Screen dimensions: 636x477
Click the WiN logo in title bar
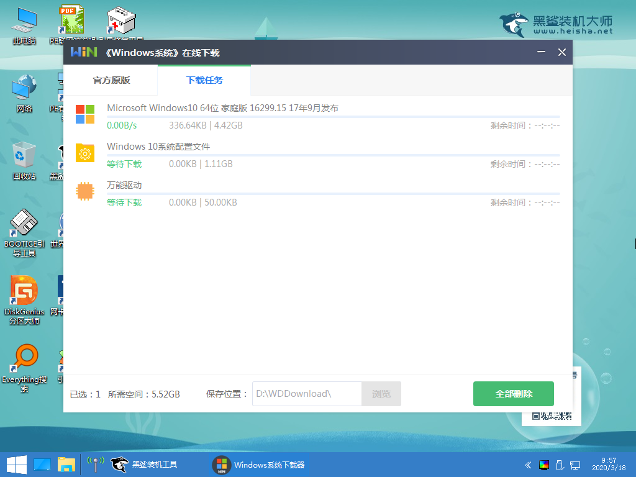(x=84, y=52)
